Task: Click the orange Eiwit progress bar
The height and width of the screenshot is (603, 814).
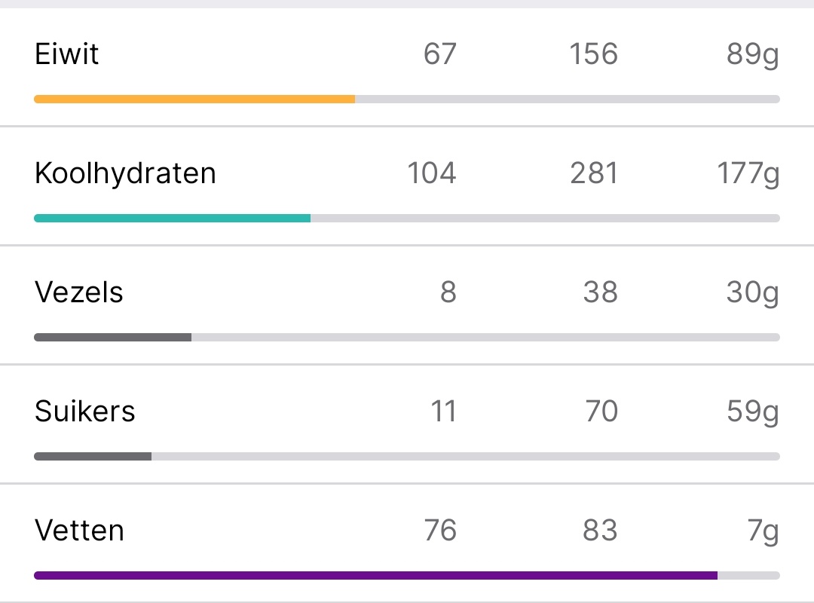Action: point(194,99)
